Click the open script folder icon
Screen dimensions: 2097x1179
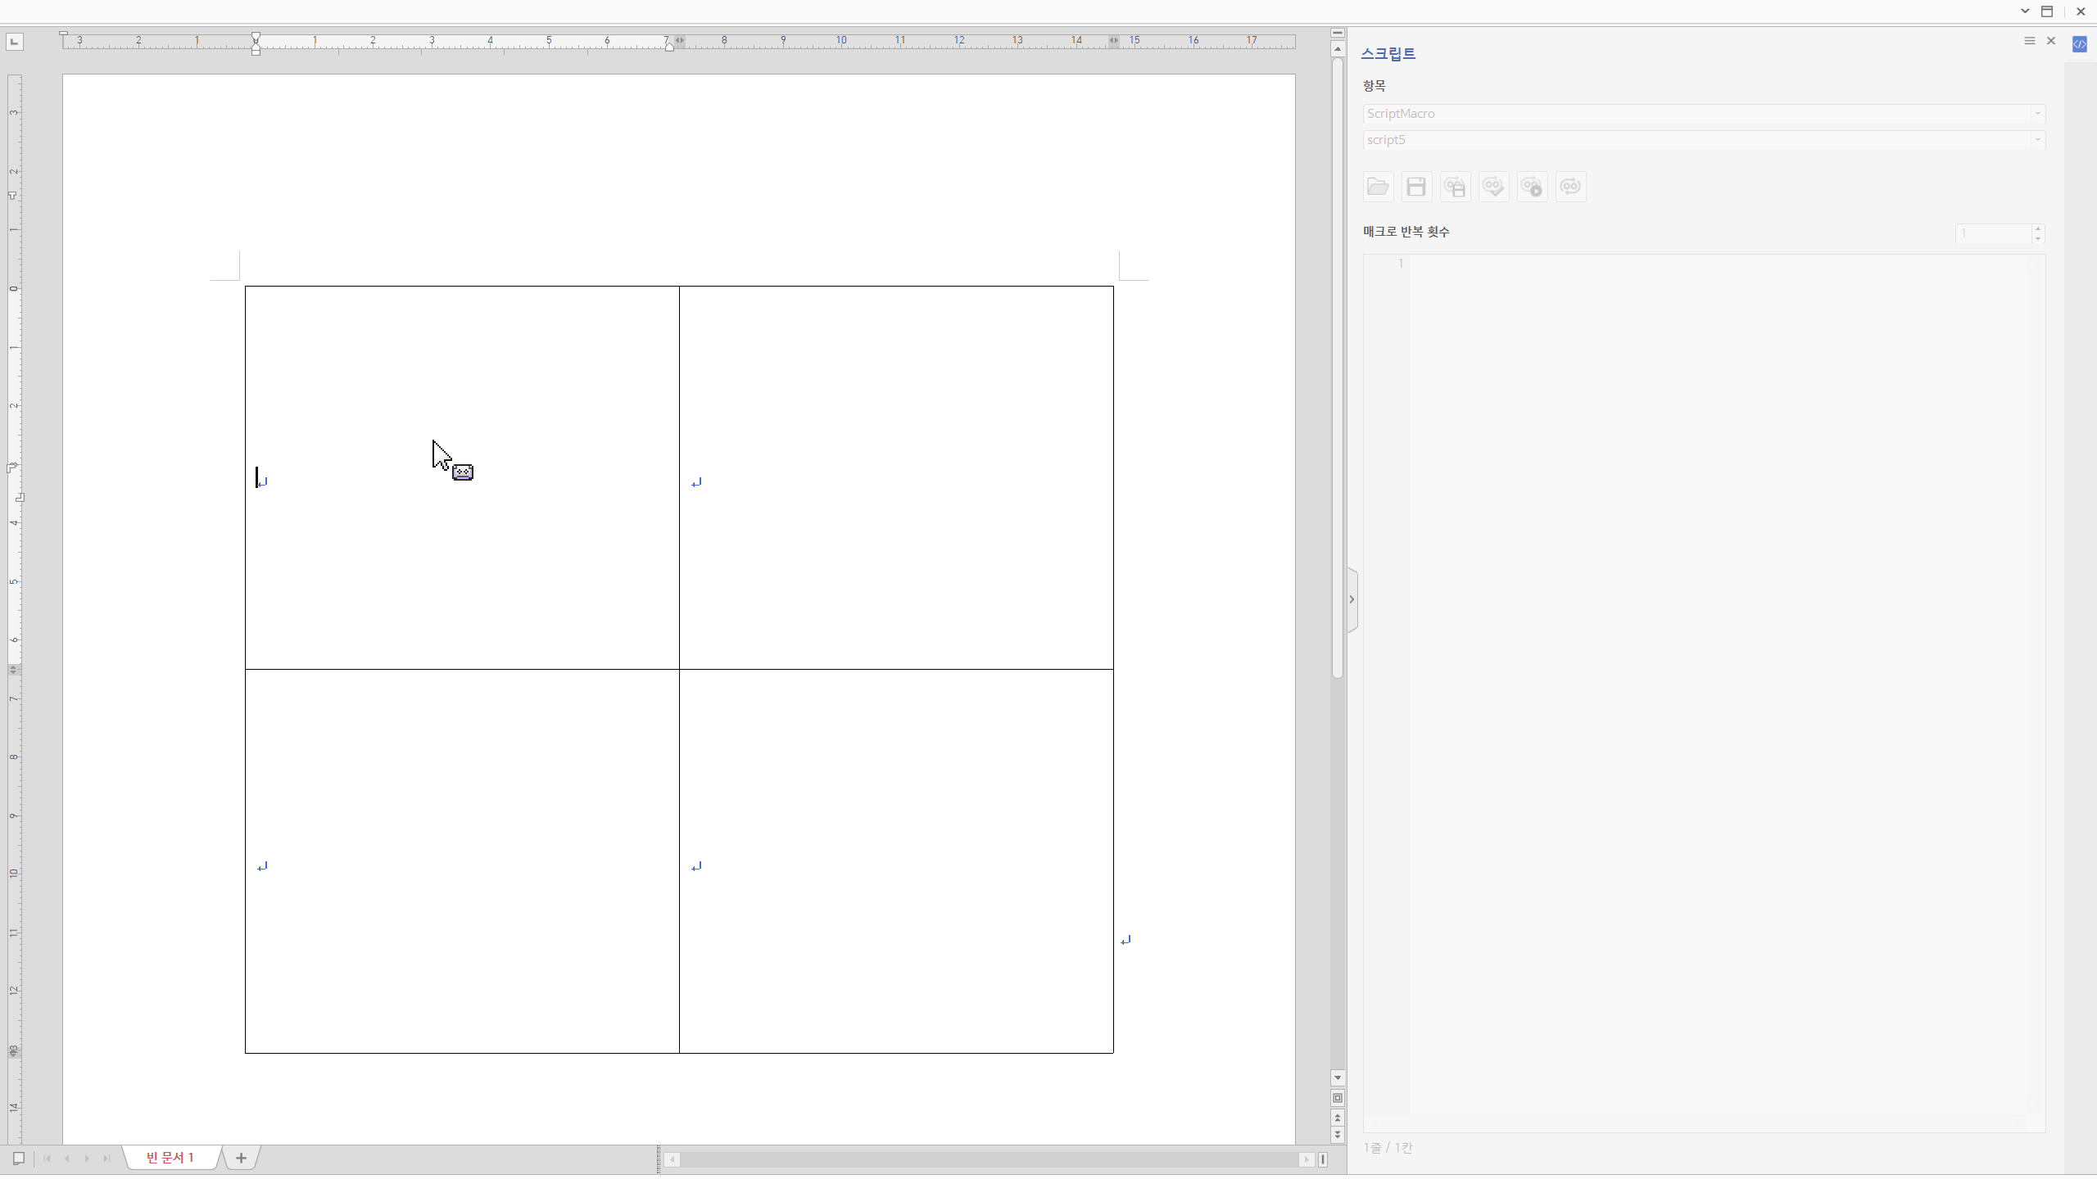click(x=1378, y=187)
